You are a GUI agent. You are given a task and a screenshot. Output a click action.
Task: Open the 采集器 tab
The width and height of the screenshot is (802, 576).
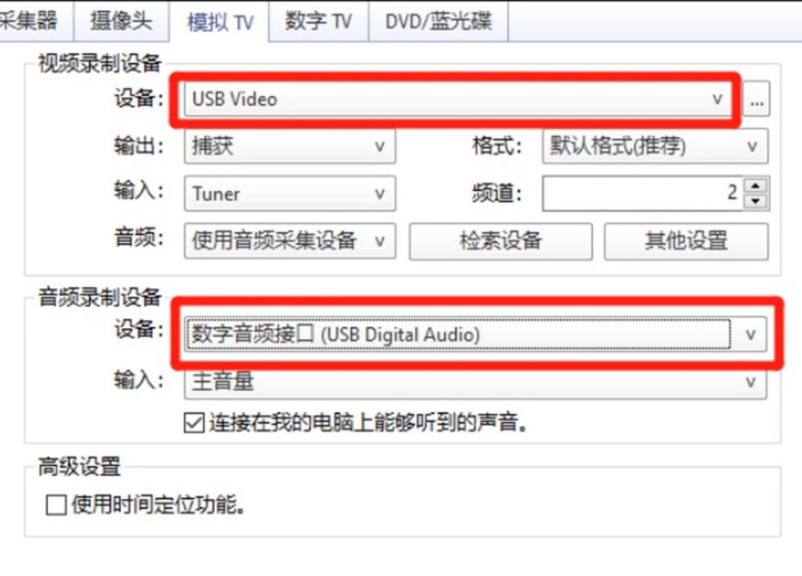(30, 21)
